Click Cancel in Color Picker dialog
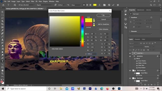The image size is (162, 91). 104,19
